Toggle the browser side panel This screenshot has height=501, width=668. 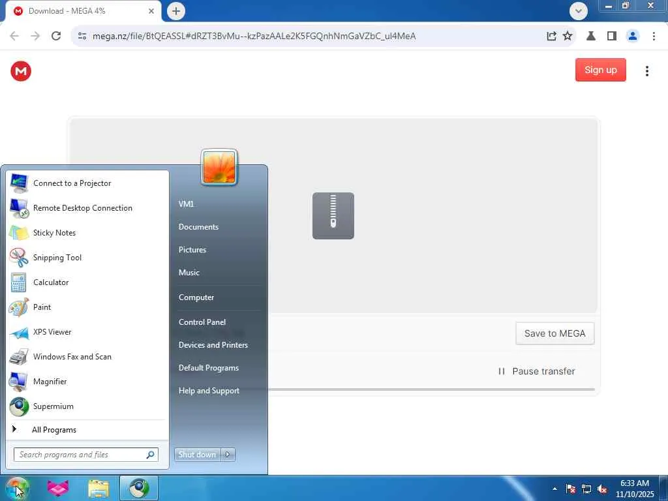(x=612, y=36)
